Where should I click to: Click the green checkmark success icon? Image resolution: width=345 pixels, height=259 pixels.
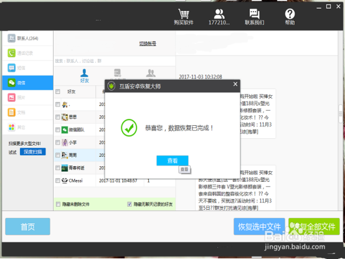click(x=129, y=128)
